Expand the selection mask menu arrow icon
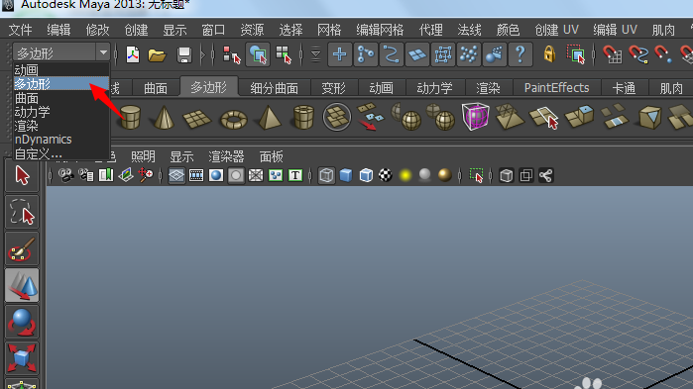The width and height of the screenshot is (693, 389). pos(315,54)
